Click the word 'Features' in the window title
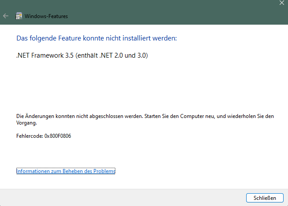This screenshot has width=288, height=206. click(58, 16)
